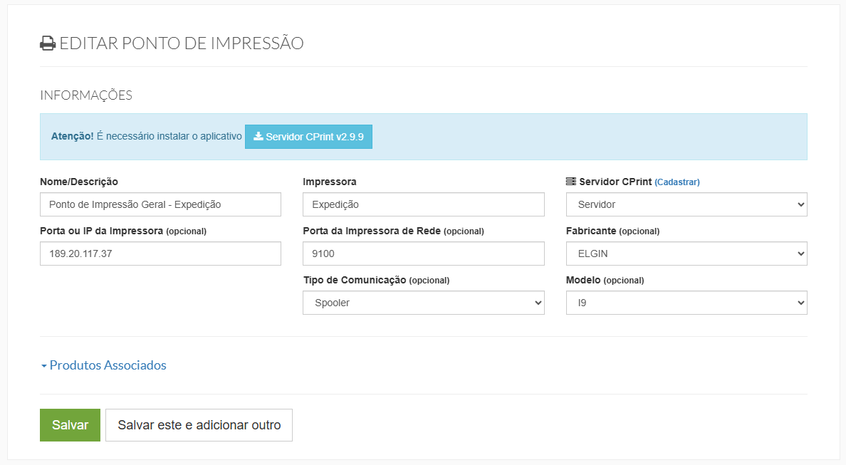
Task: Open the Servidor CPrint dropdown
Action: pos(686,204)
